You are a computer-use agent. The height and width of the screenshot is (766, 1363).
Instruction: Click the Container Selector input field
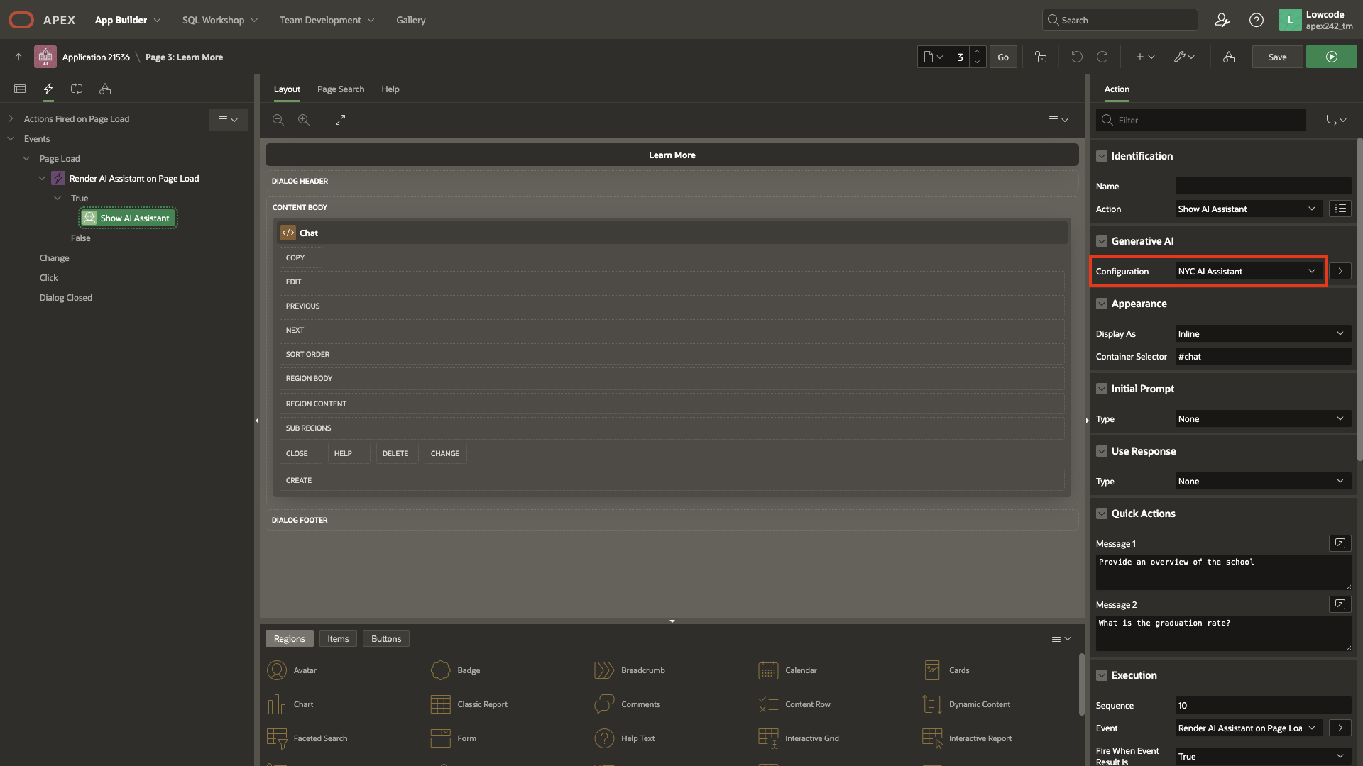pos(1261,356)
